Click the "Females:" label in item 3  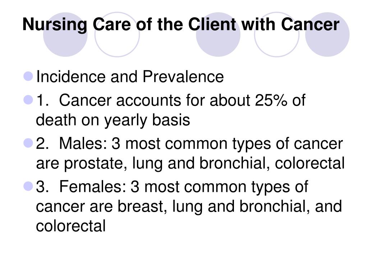point(92,187)
